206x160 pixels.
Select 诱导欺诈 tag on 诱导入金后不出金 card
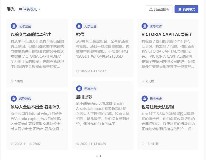(25, 99)
